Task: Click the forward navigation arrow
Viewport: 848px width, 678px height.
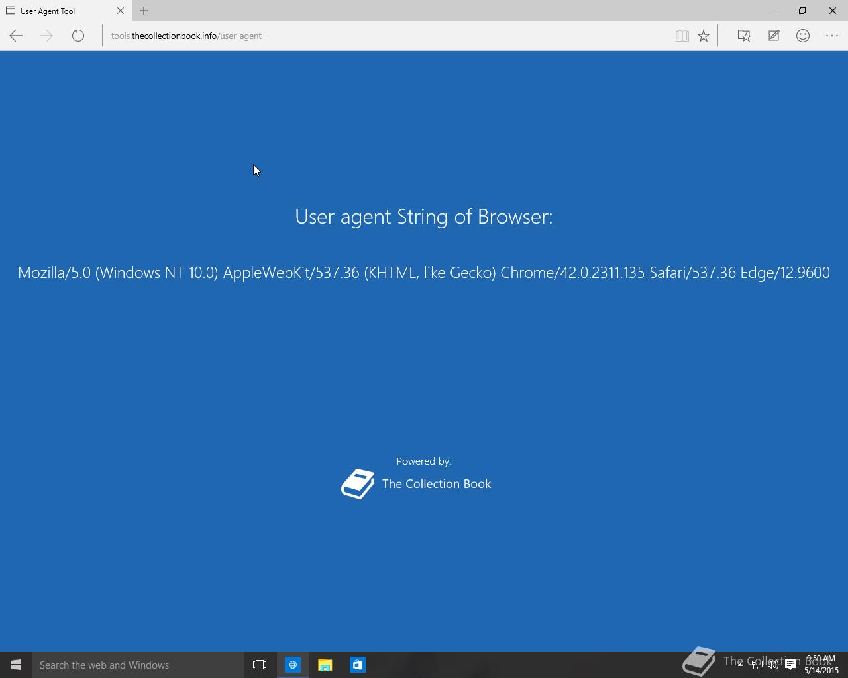Action: (x=46, y=36)
